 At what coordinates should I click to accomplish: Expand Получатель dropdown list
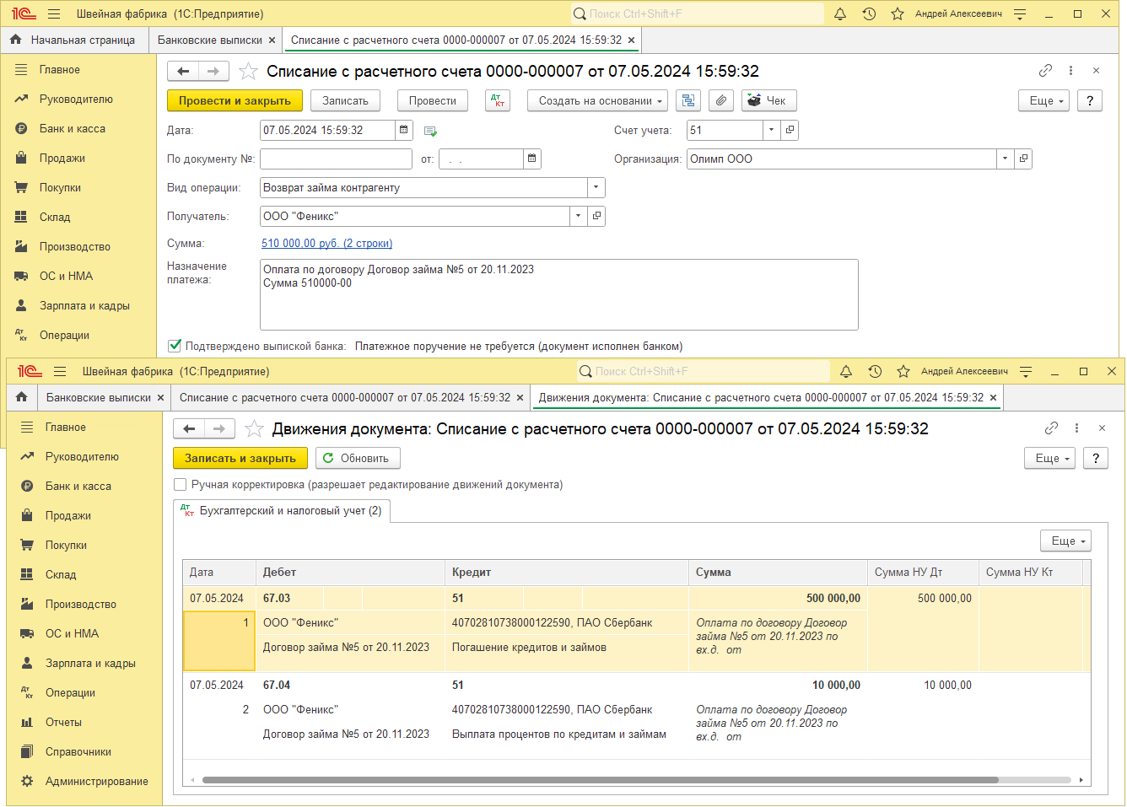tap(579, 216)
